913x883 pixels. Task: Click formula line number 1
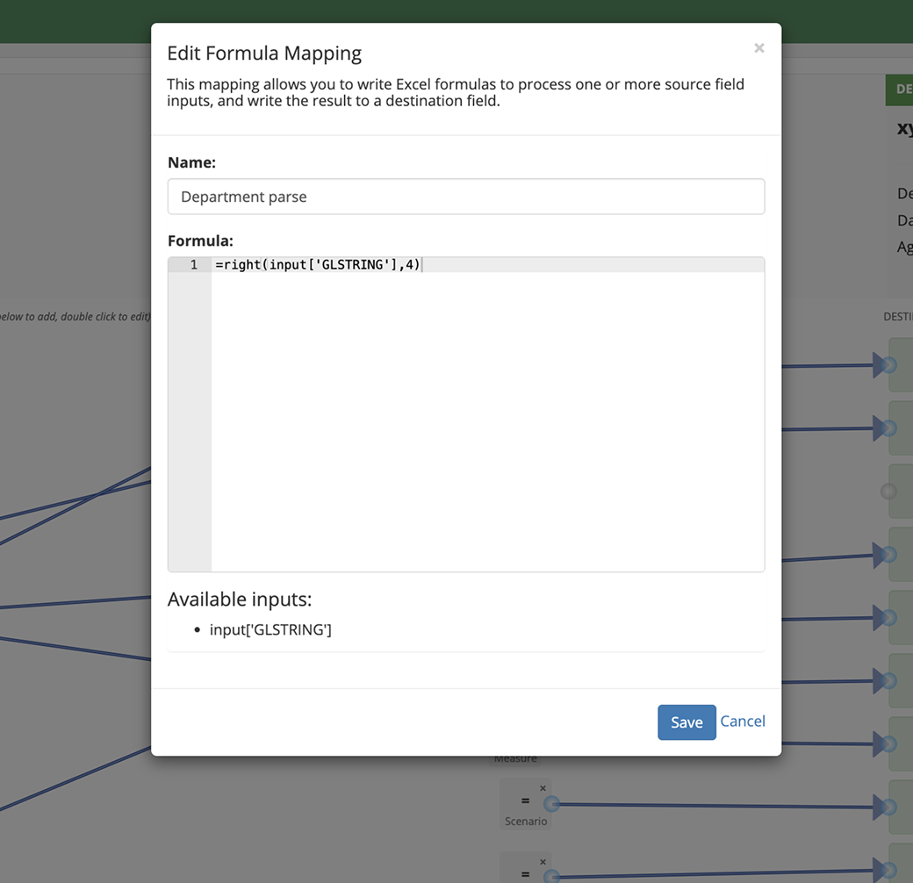[x=194, y=265]
